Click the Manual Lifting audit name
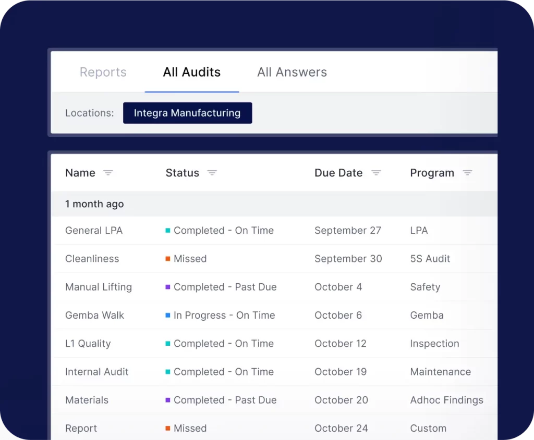The width and height of the screenshot is (534, 440). (x=99, y=287)
